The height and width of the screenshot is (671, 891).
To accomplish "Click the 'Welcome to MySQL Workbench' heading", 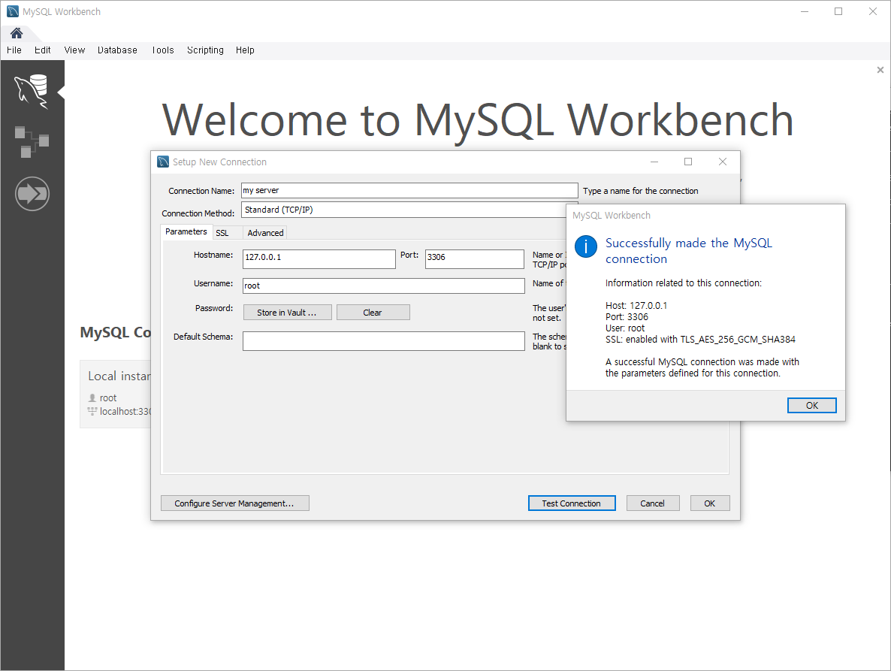I will [477, 122].
